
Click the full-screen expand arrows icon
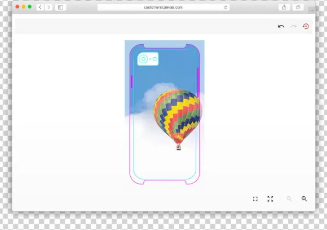point(270,199)
